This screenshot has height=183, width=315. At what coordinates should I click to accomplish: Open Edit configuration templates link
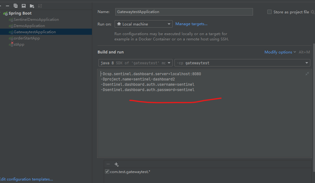pos(26,179)
